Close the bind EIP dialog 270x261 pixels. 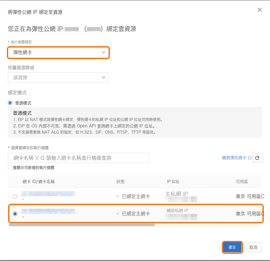coord(260,10)
